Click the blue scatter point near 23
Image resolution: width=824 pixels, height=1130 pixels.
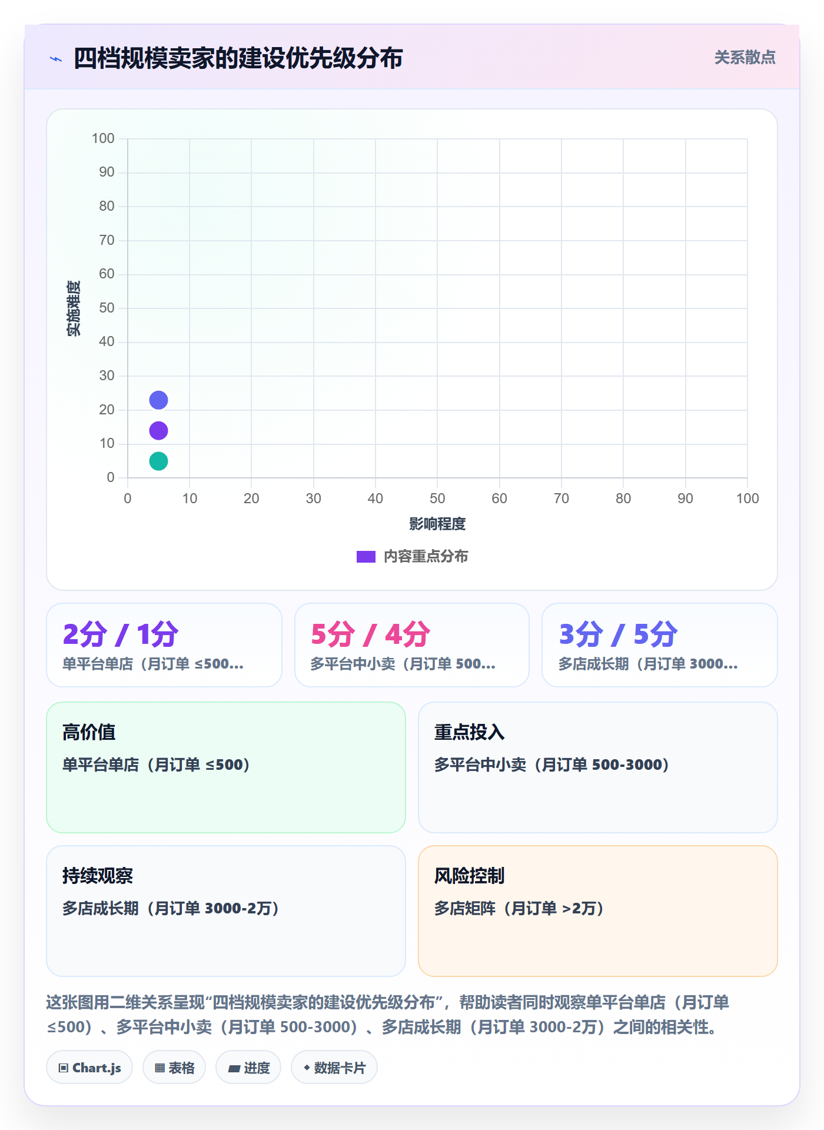(158, 400)
